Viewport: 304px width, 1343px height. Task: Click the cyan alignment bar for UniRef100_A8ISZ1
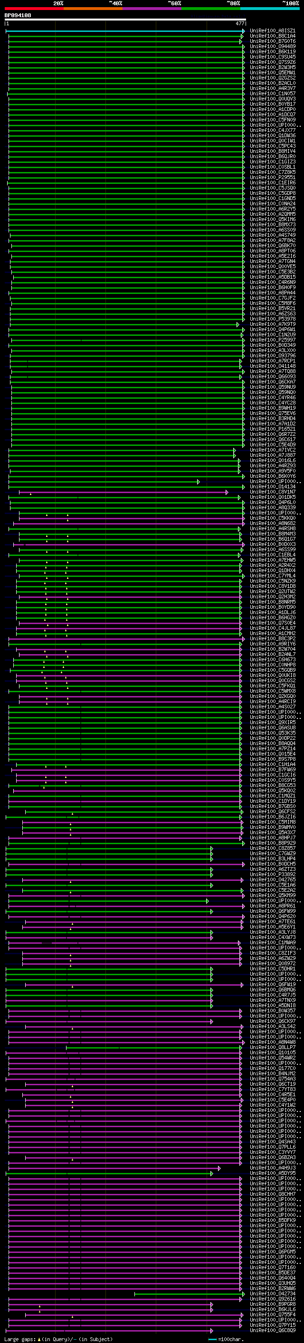(125, 31)
